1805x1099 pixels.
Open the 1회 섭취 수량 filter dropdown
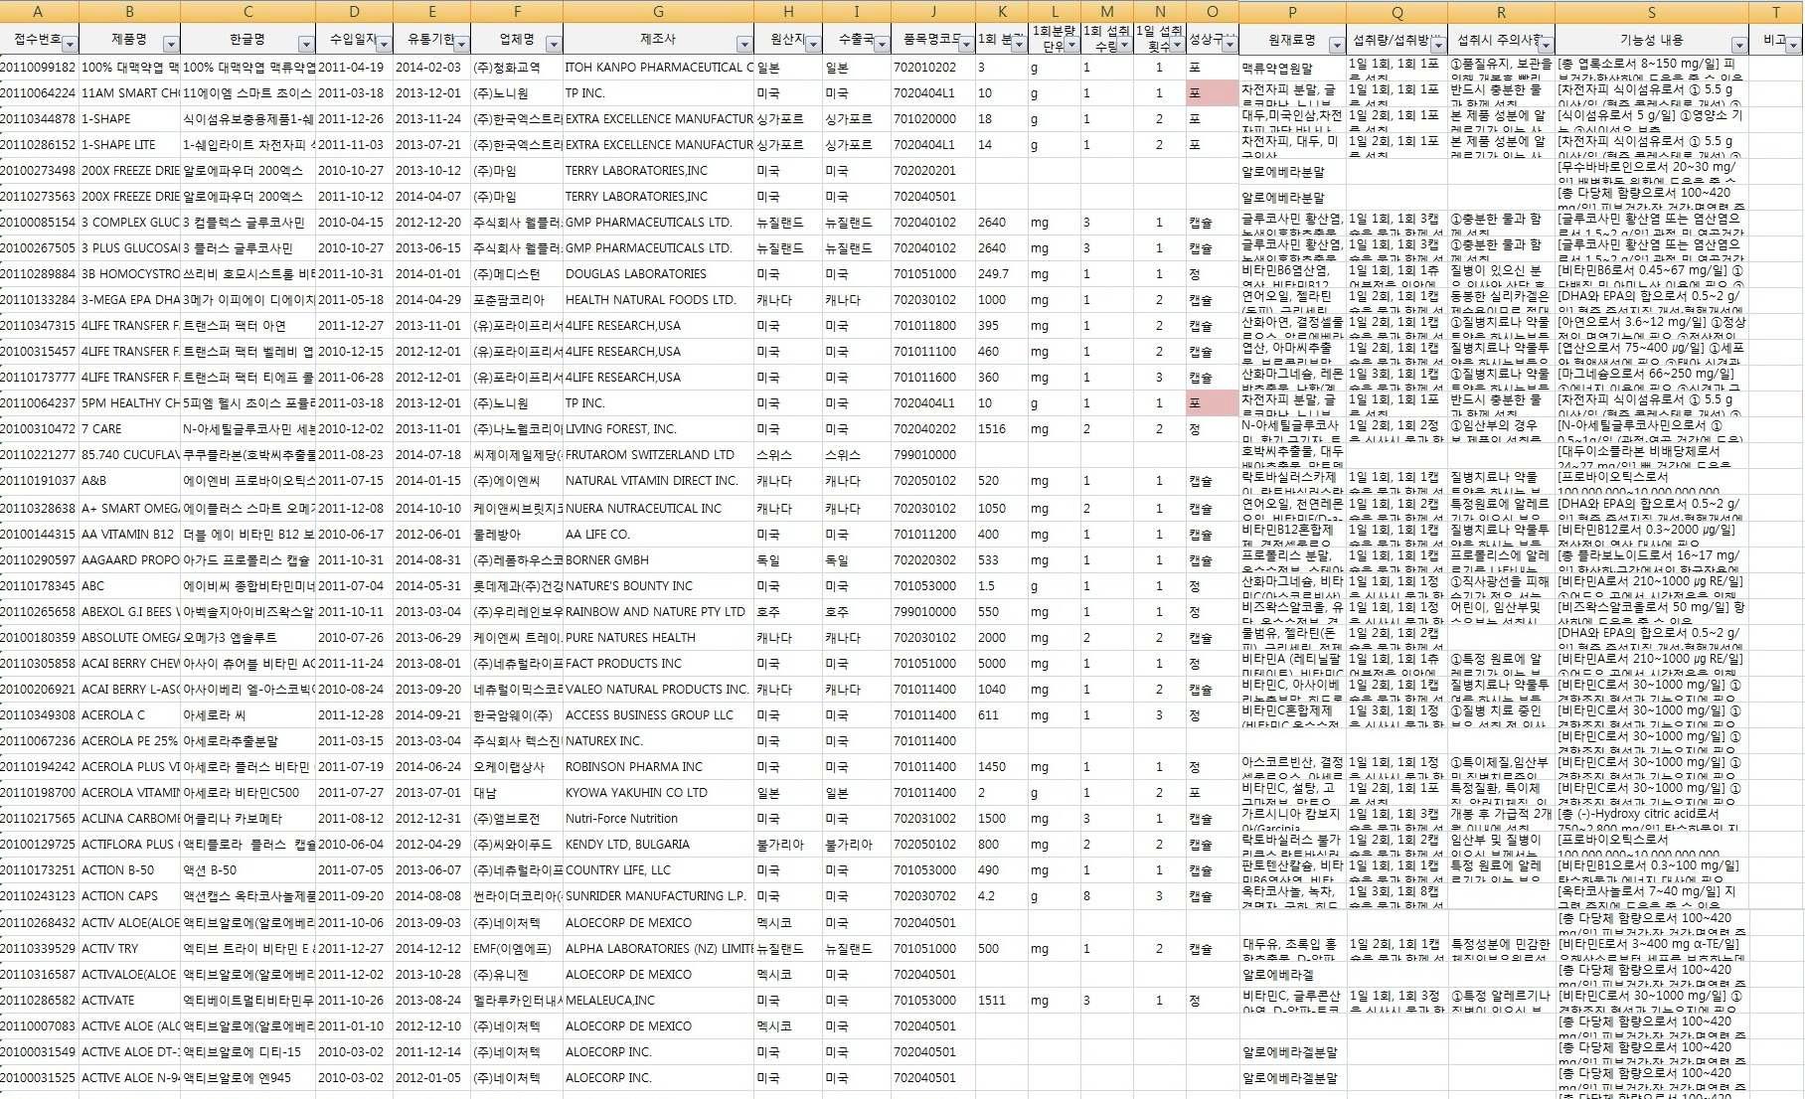pyautogui.click(x=1124, y=45)
